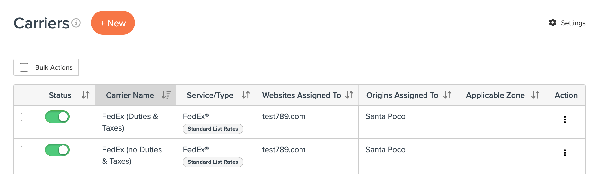Viewport: 601px width, 174px height.
Task: Open action menu for FedEx (Duties & Taxes)
Action: click(565, 120)
